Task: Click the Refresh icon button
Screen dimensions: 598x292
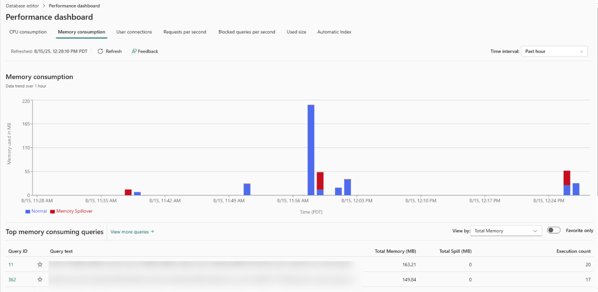Action: (100, 51)
